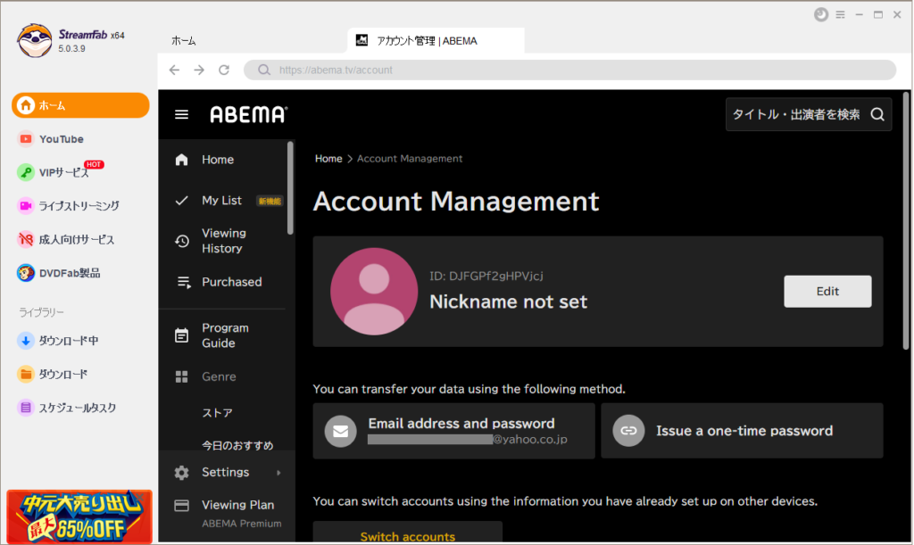The height and width of the screenshot is (545, 914).
Task: Click the ABEMA Home house icon
Action: click(x=182, y=160)
